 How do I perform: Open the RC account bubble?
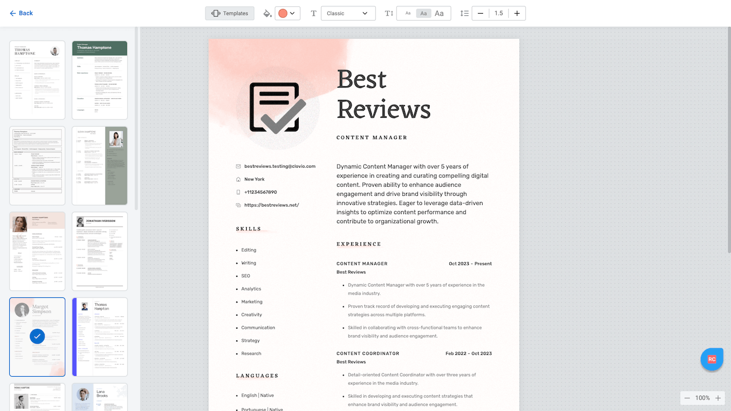712,359
